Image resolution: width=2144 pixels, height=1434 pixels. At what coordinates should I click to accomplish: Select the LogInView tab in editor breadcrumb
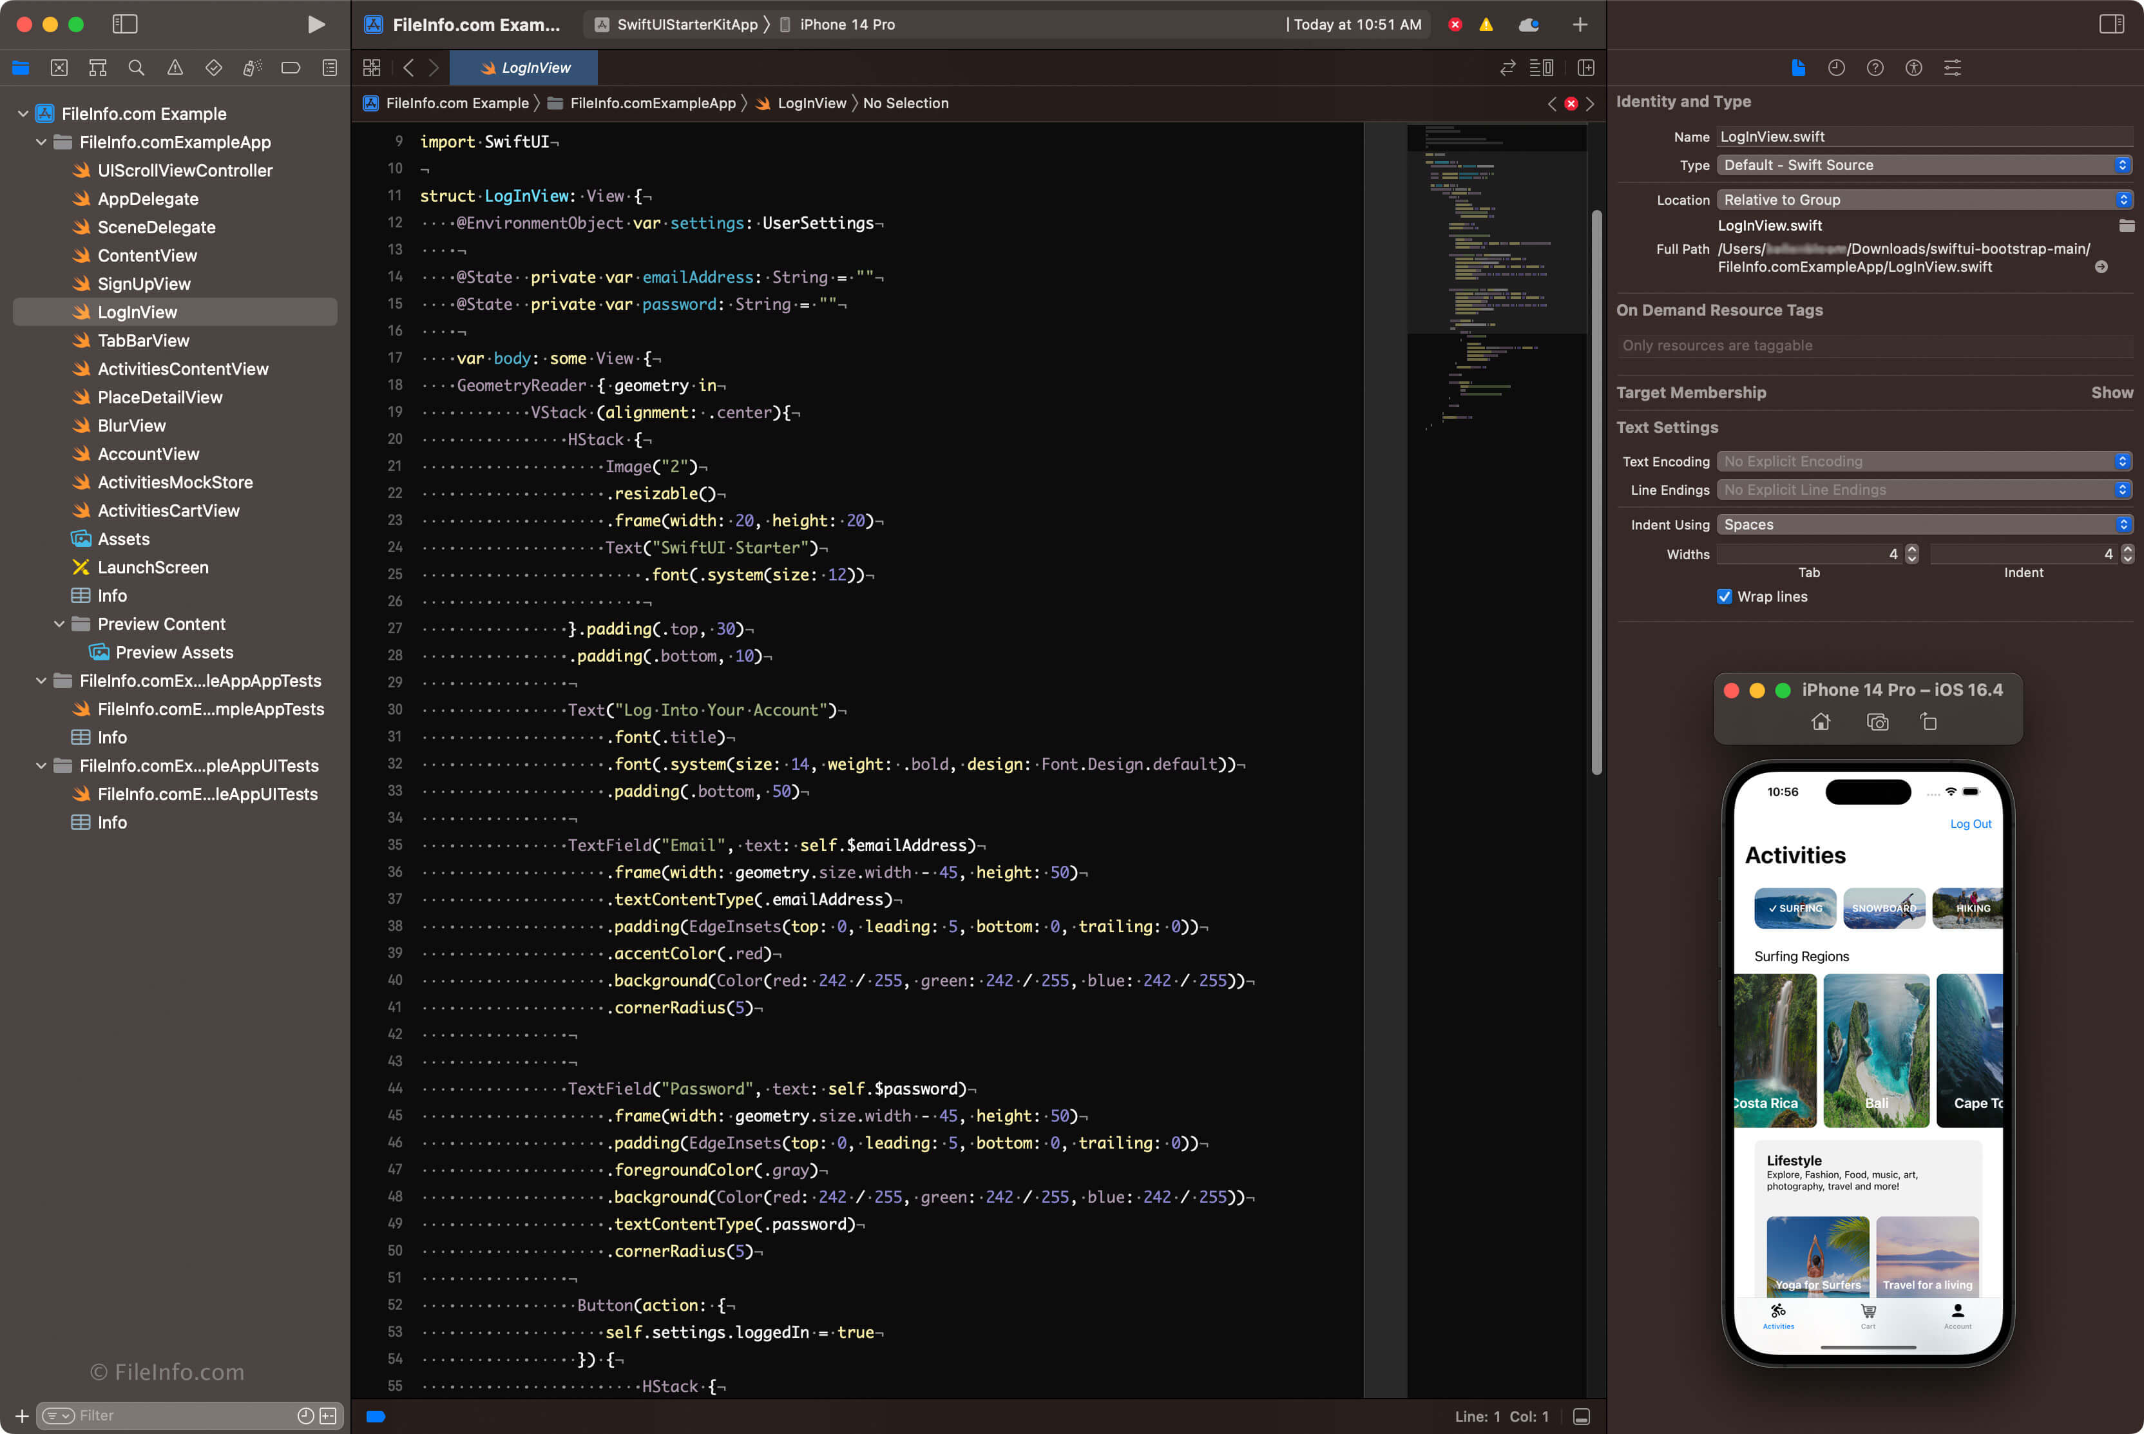click(811, 102)
